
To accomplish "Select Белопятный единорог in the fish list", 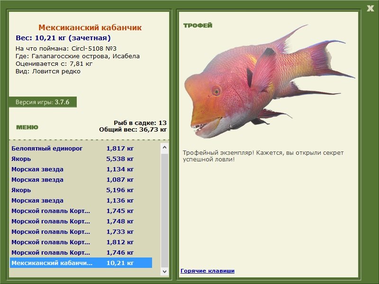I will (x=81, y=149).
